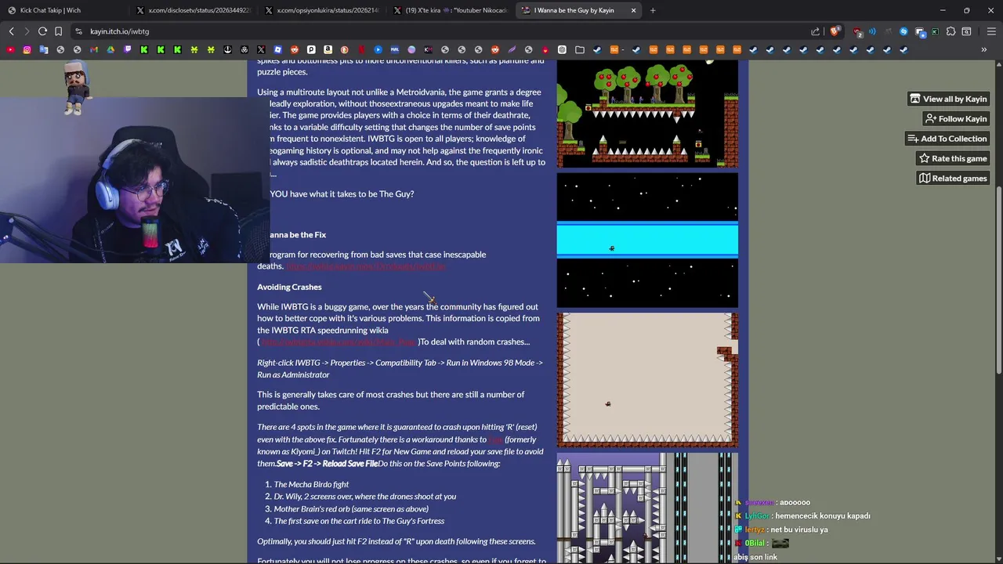Open the Extensions puzzle menu
This screenshot has height=564, width=1003.
pos(950,31)
